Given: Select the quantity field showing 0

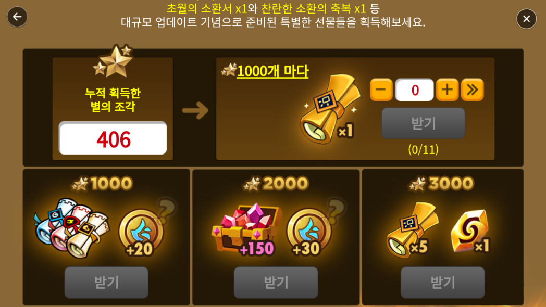Looking at the screenshot, I should [414, 90].
